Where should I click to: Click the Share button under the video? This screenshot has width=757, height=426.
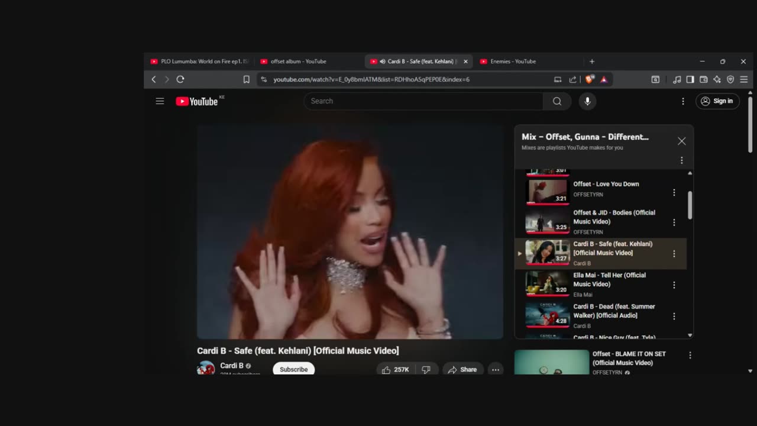point(462,369)
